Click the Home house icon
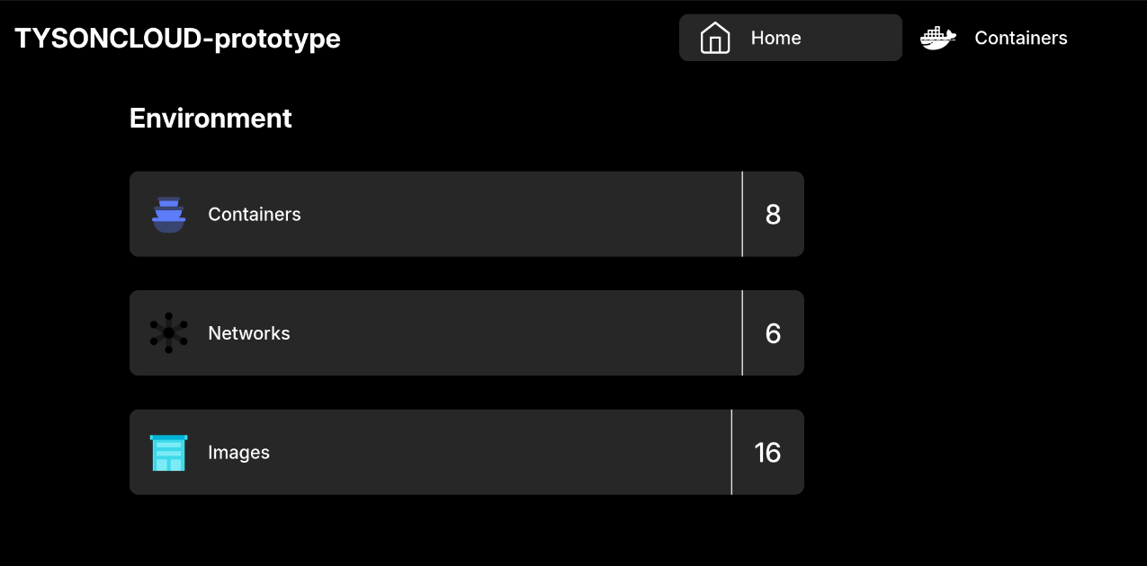The image size is (1147, 566). (x=715, y=38)
